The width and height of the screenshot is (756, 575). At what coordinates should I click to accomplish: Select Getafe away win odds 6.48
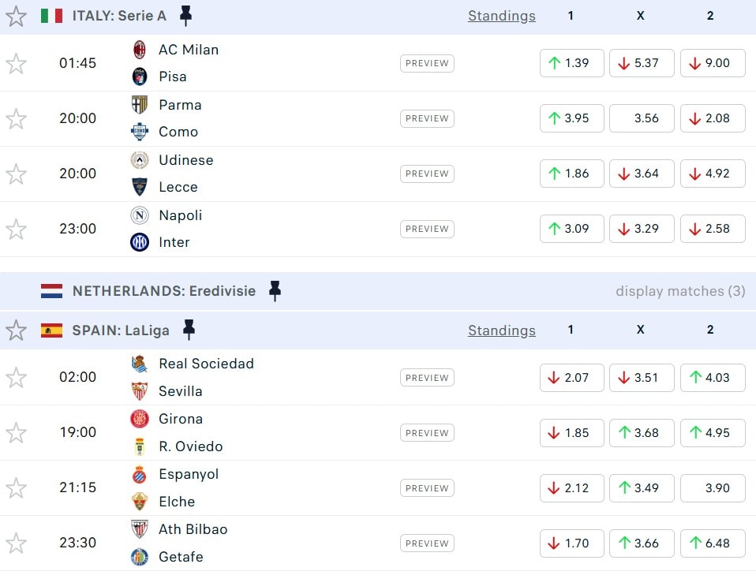(x=713, y=543)
